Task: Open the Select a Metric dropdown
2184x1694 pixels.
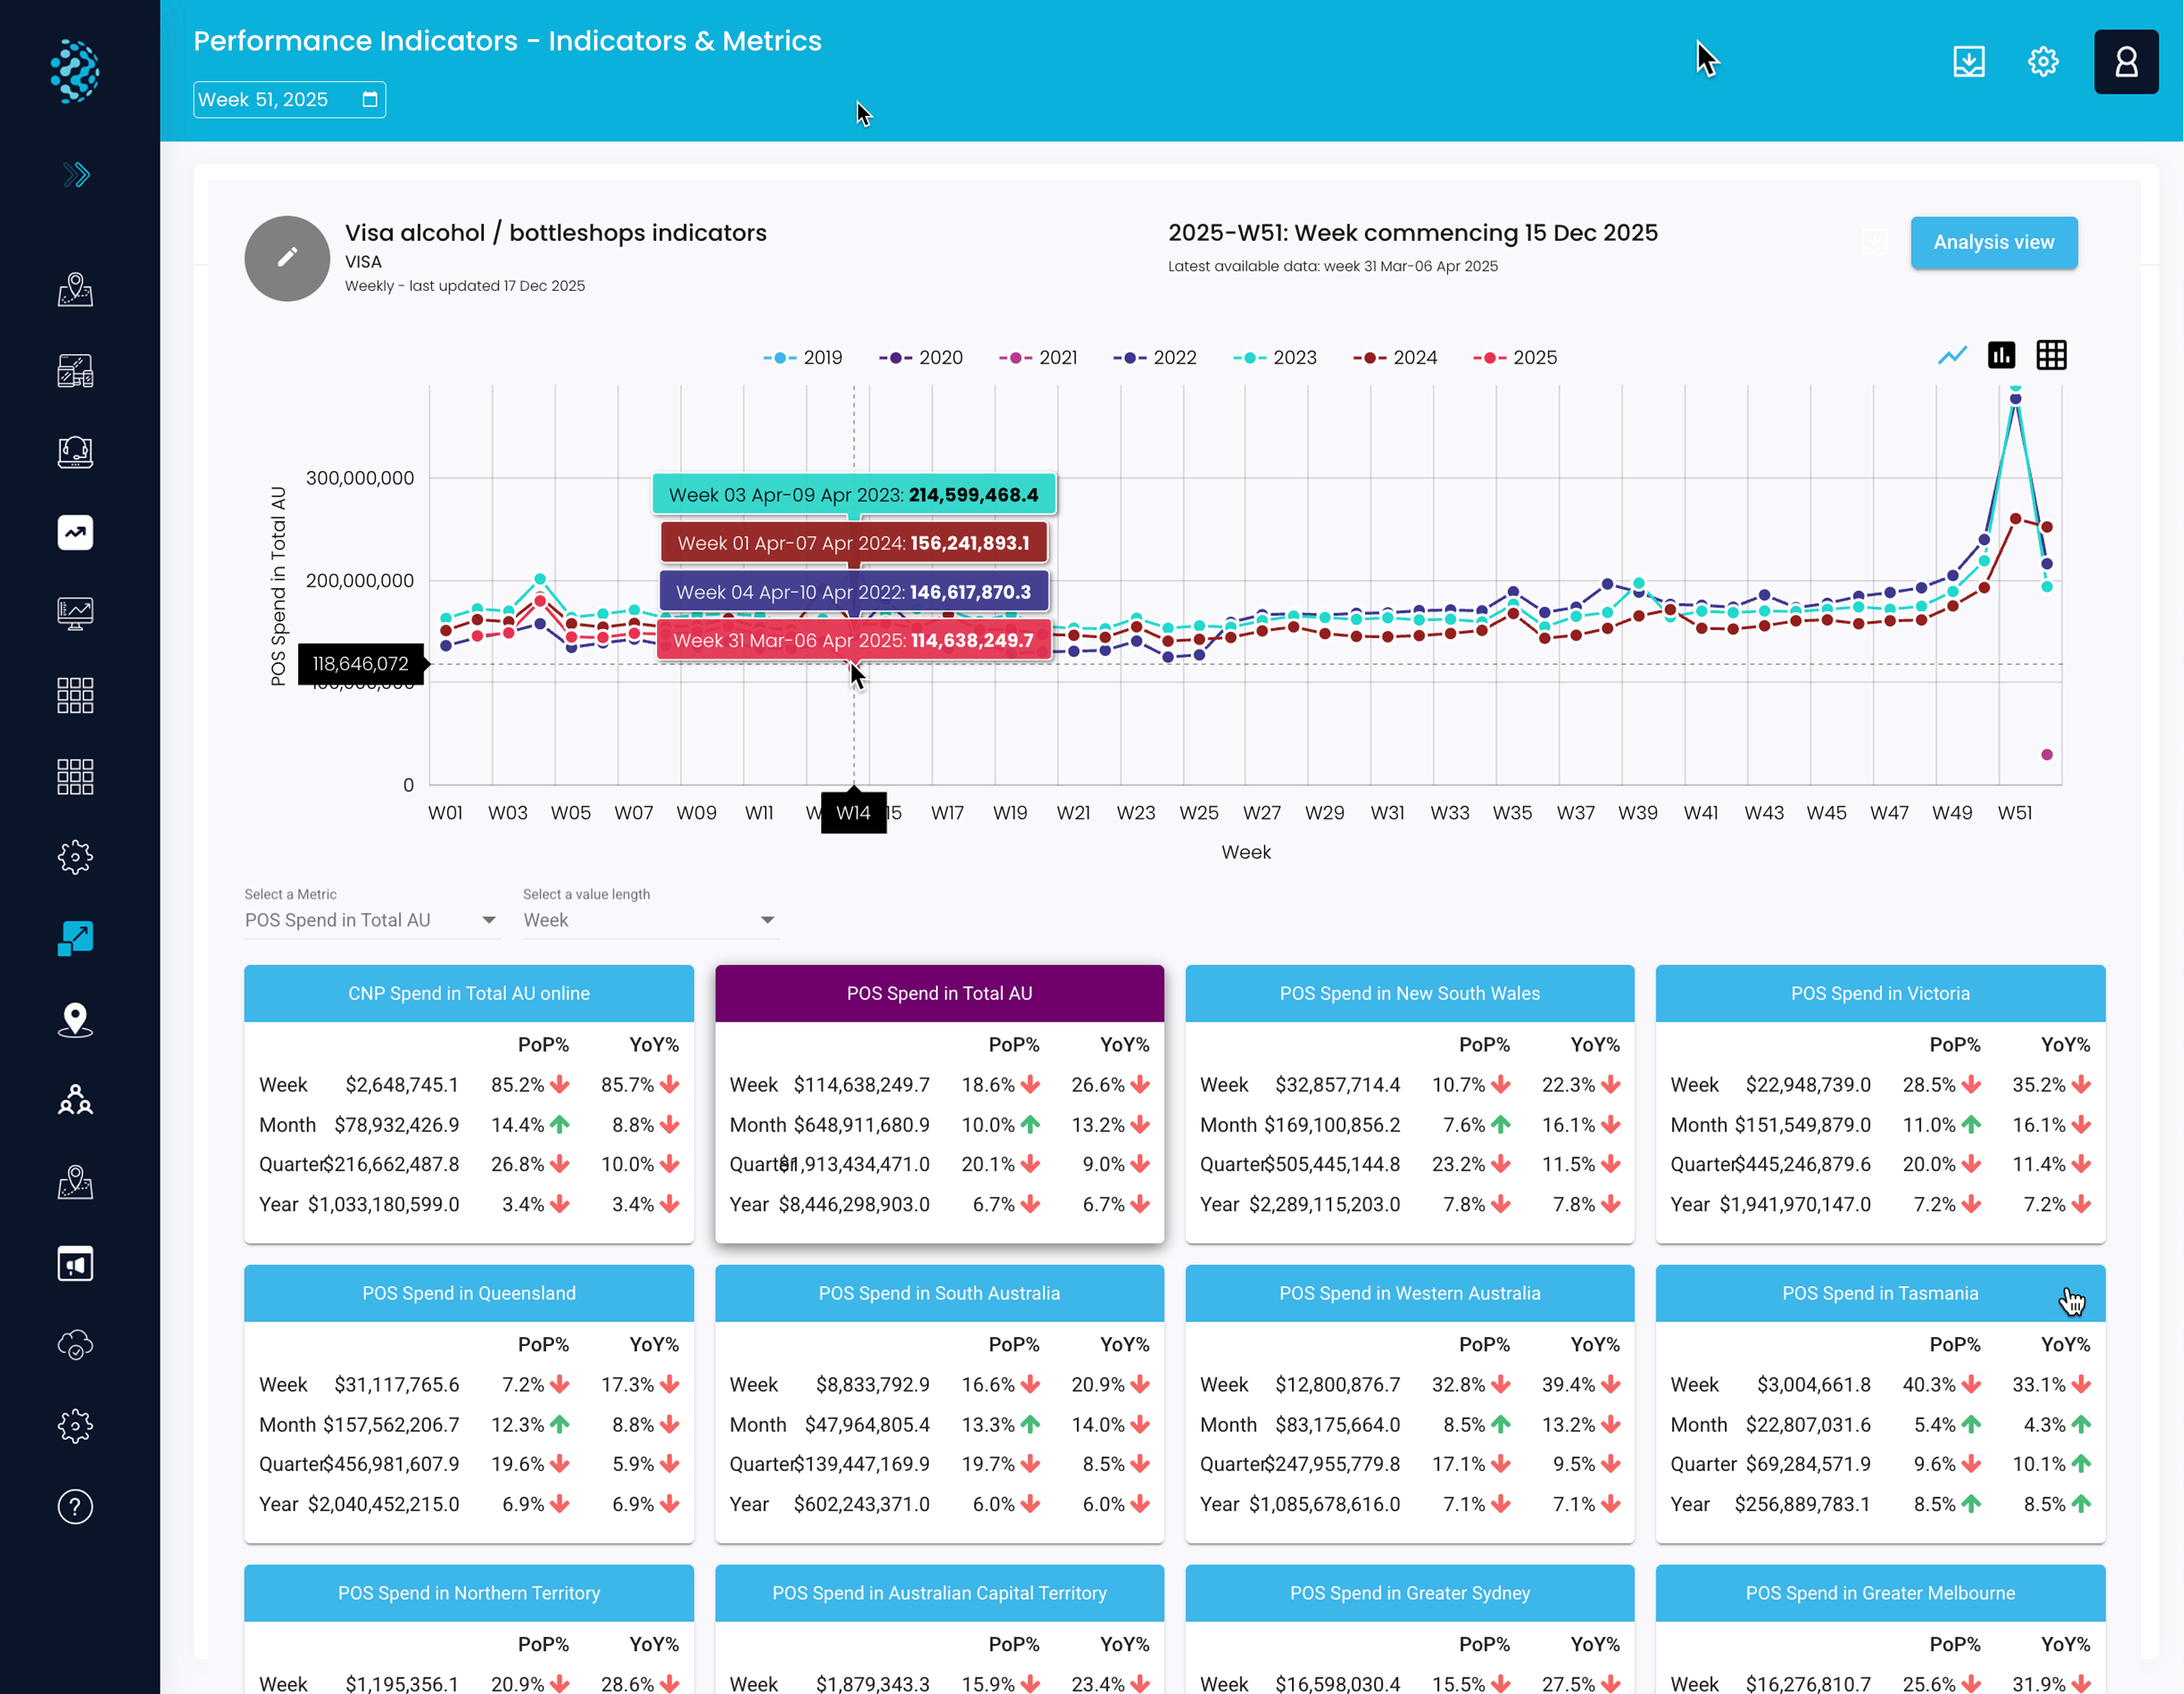Action: 371,920
